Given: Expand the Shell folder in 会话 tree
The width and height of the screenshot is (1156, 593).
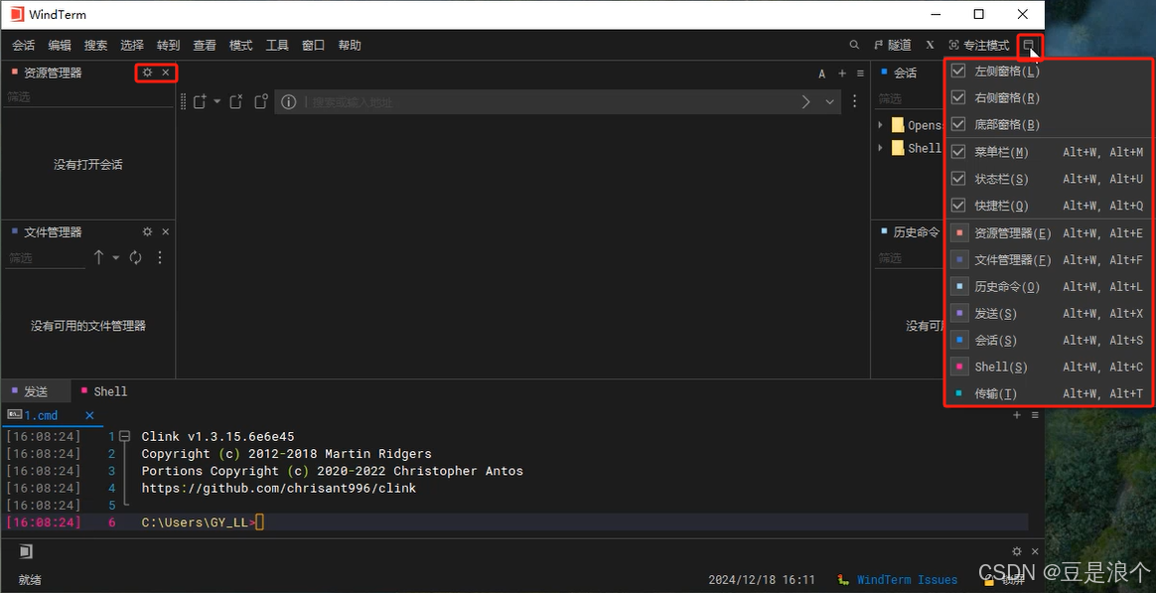Looking at the screenshot, I should coord(880,148).
